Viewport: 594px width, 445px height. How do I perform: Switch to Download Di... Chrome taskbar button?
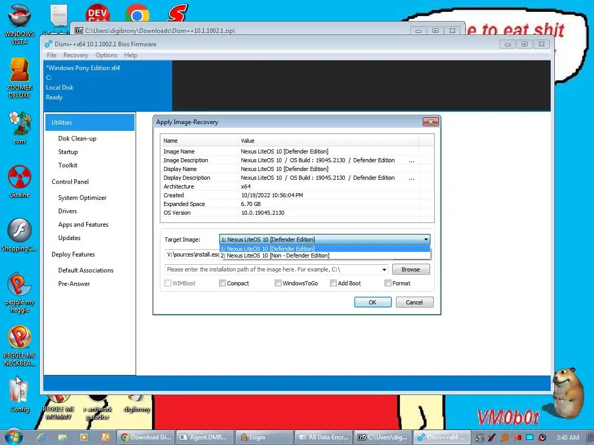pos(145,437)
